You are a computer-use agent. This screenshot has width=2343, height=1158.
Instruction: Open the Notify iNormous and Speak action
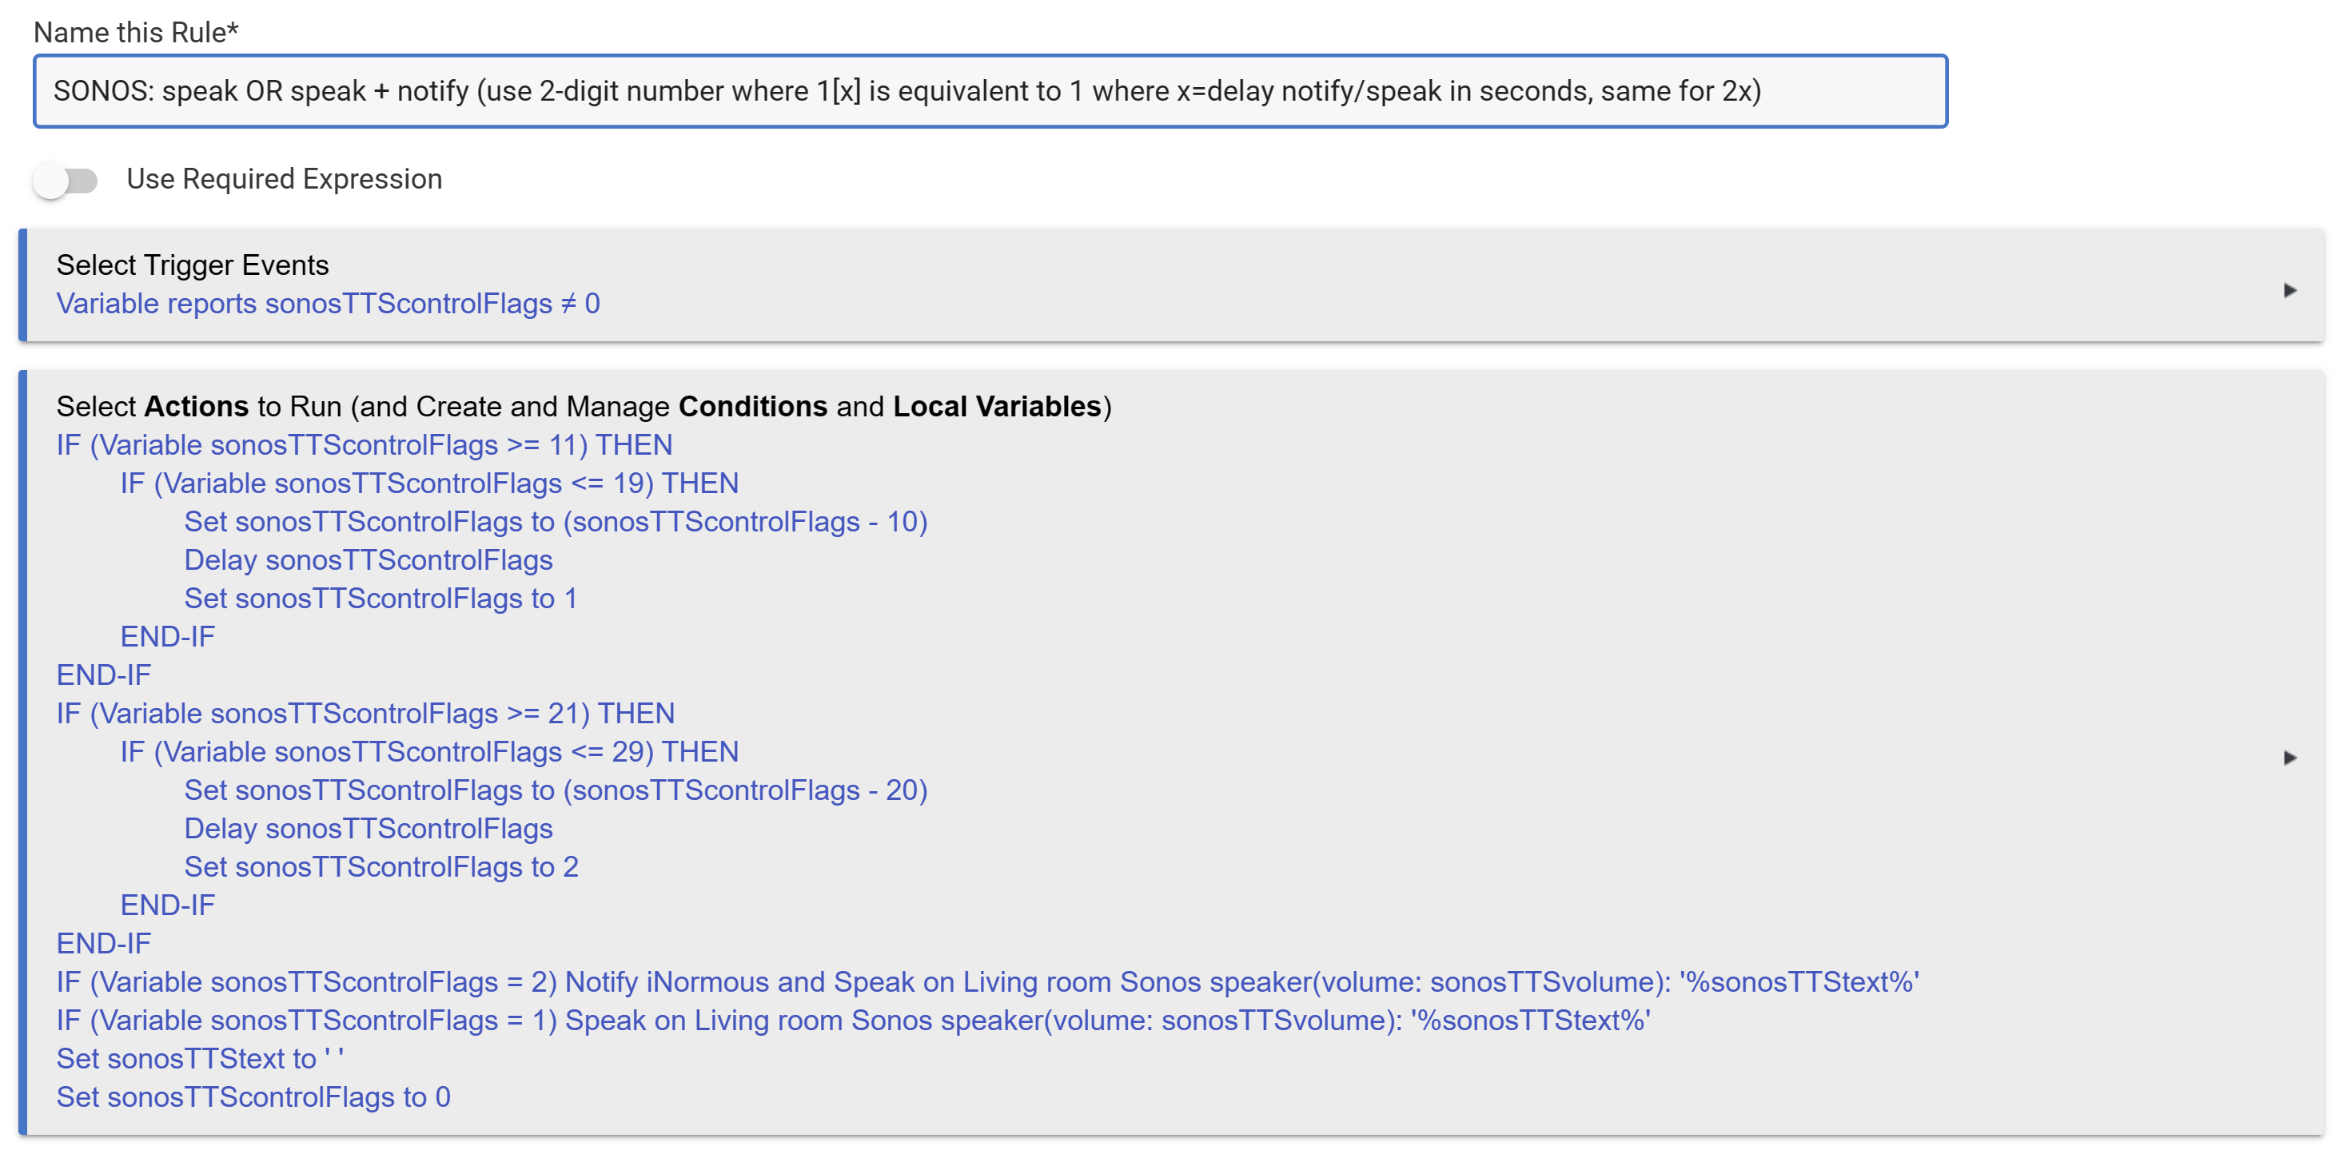987,982
